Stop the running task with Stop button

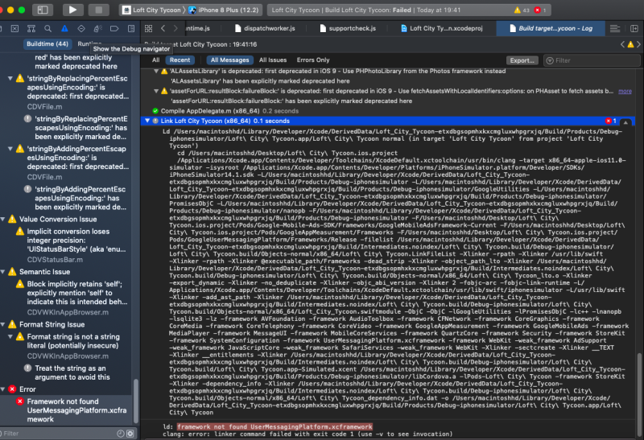98,10
